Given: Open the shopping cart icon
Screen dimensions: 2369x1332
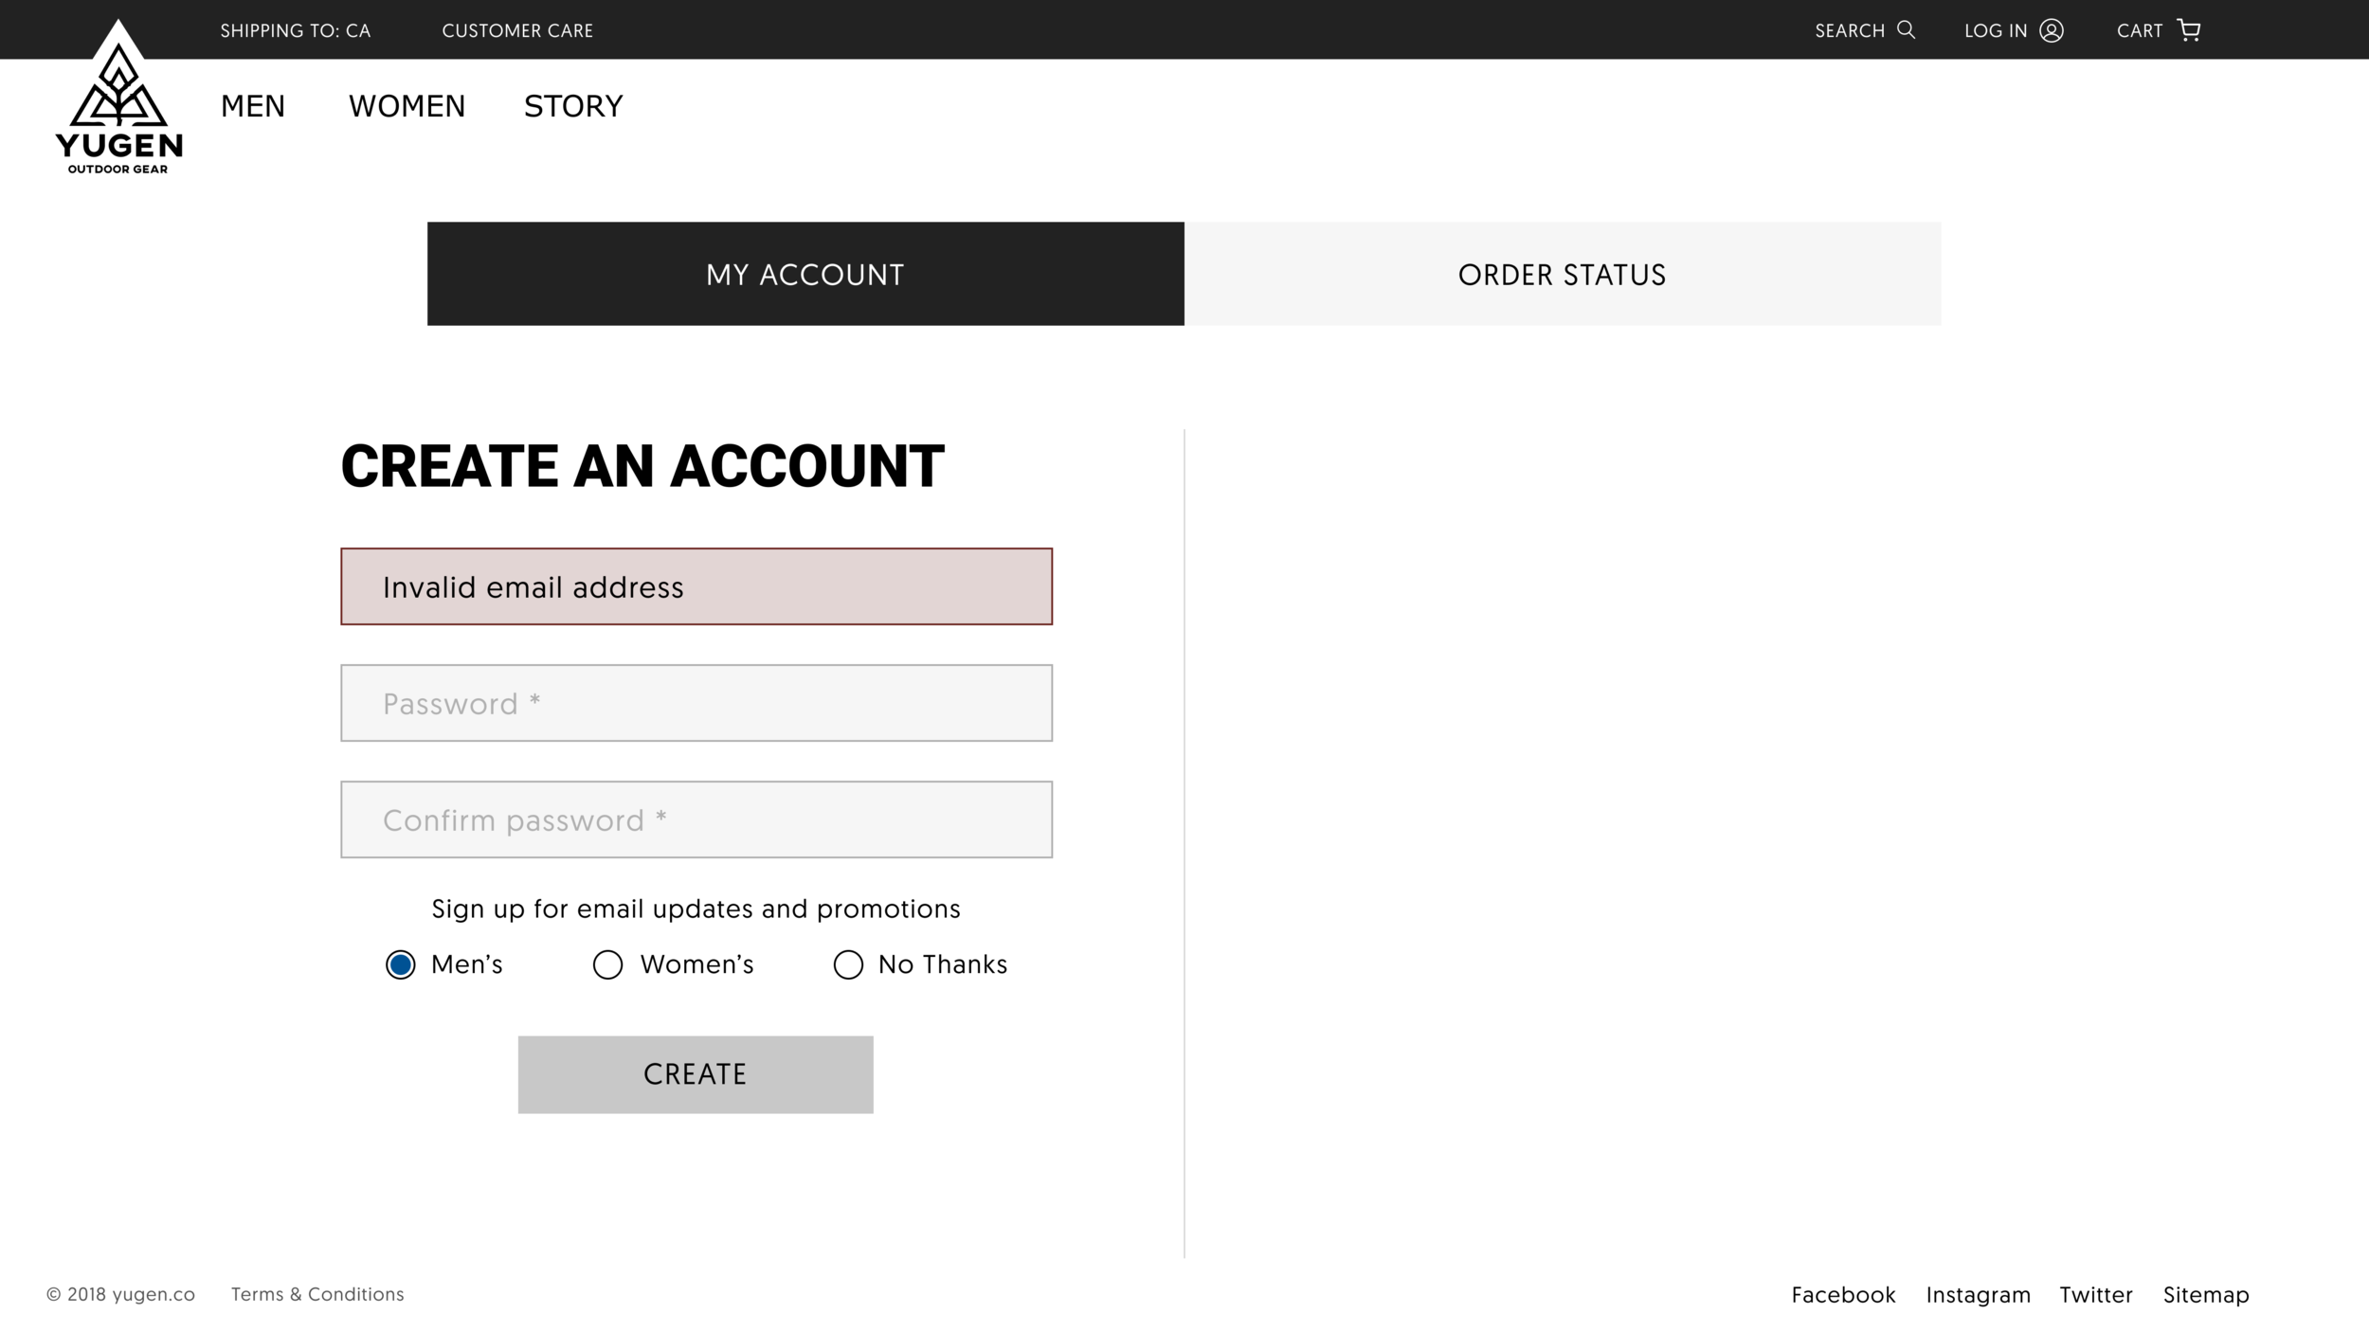Looking at the screenshot, I should pos(2188,30).
